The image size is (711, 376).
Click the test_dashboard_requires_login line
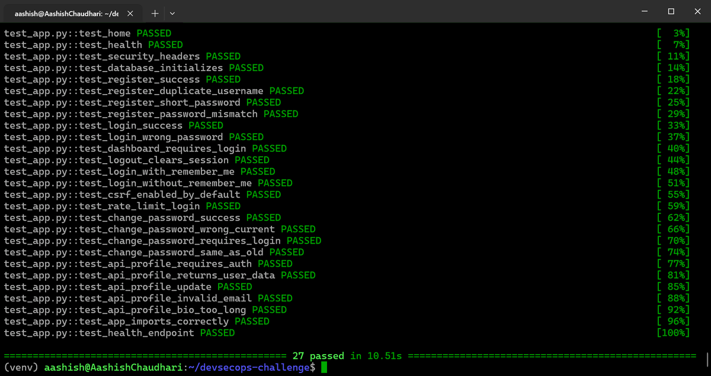tap(145, 148)
